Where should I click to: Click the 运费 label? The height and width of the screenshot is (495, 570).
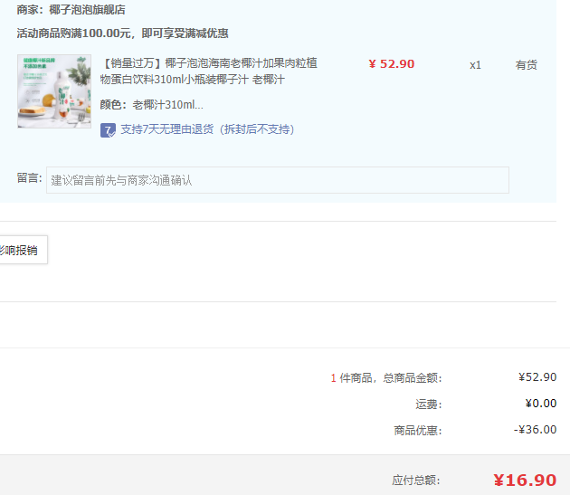[x=428, y=405]
